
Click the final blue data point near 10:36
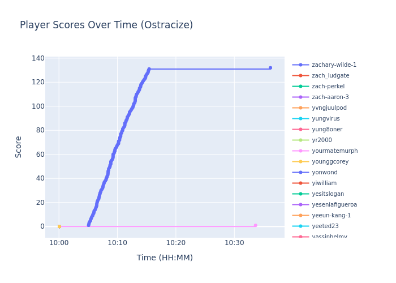pos(270,68)
